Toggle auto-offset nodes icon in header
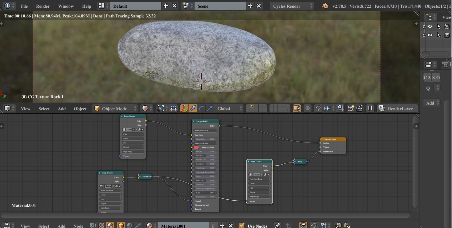 pyautogui.click(x=303, y=225)
